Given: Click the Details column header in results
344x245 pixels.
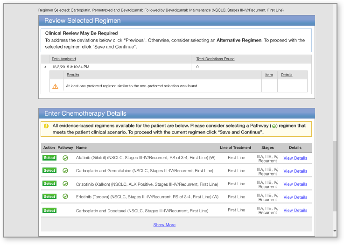Looking at the screenshot, I should pos(286,75).
